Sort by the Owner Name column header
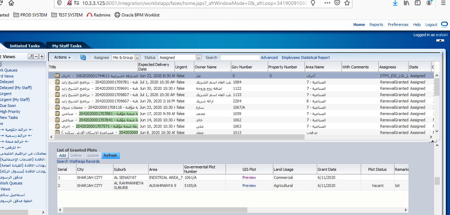The width and height of the screenshot is (450, 215). coord(212,67)
